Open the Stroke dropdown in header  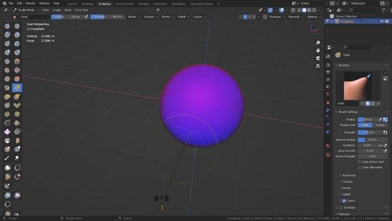[x=167, y=17]
